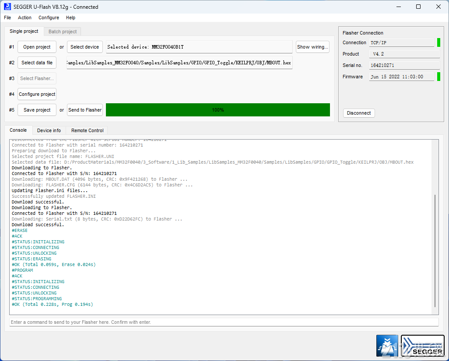Click '#STATUS:ERASING' console line
The width and height of the screenshot is (449, 361).
pyautogui.click(x=32, y=259)
